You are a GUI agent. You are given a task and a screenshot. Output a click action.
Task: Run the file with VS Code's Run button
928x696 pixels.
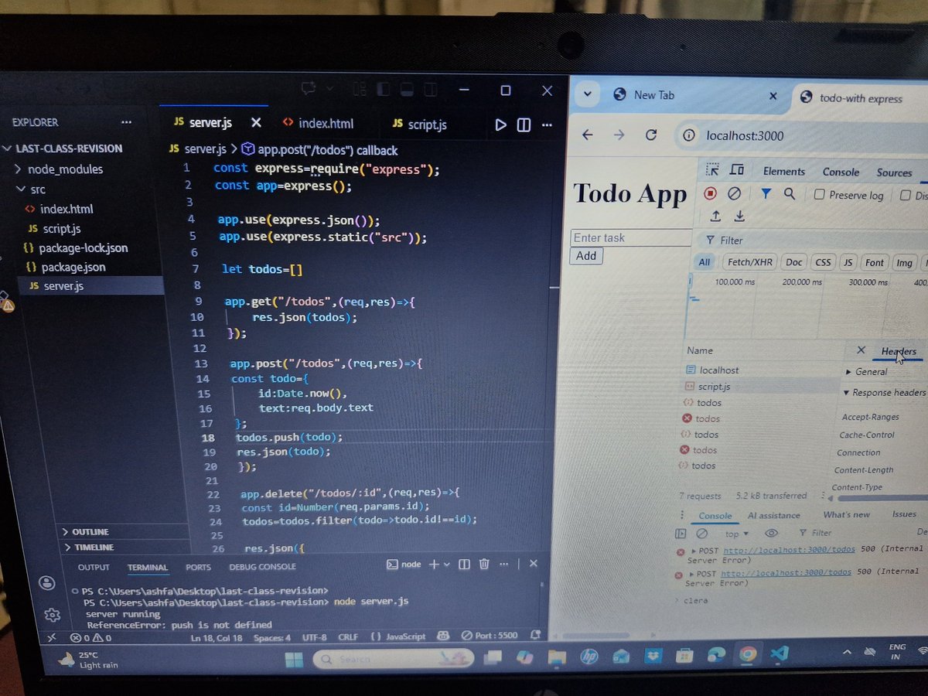[x=500, y=125]
